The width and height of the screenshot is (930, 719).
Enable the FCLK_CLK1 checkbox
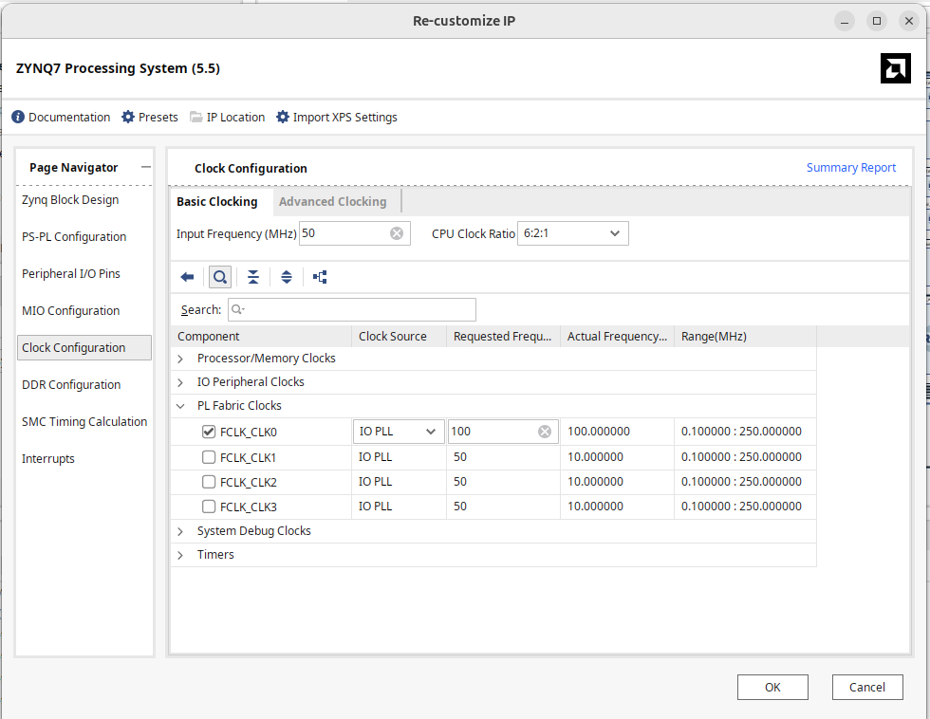tap(209, 457)
